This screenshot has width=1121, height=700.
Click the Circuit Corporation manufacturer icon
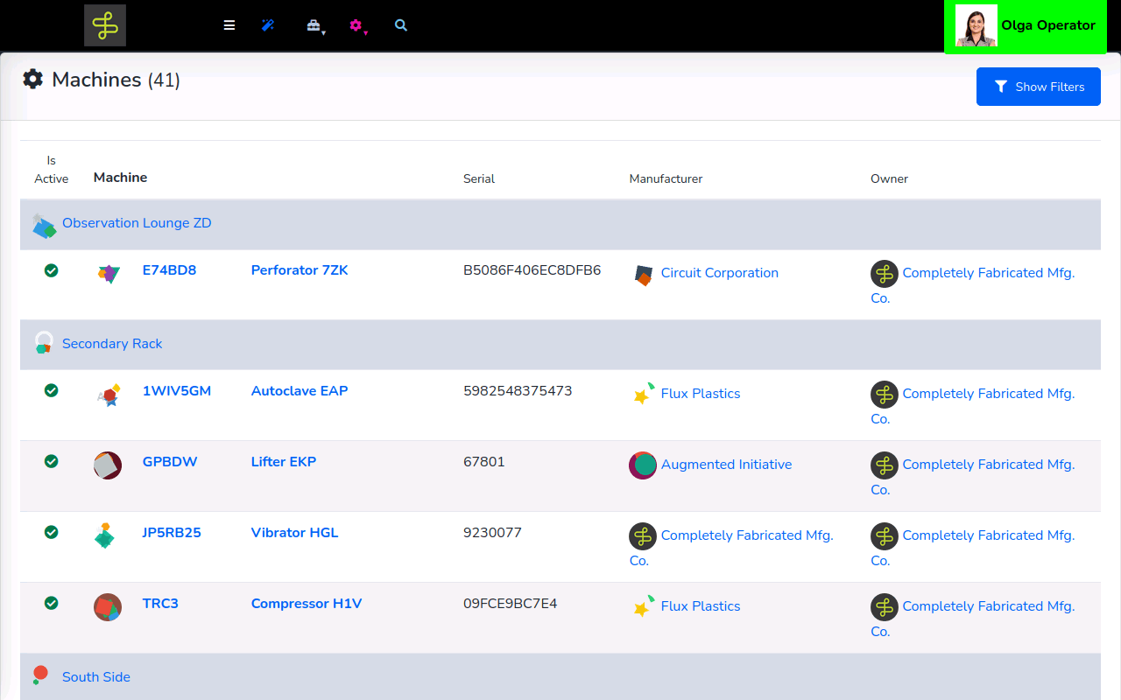643,275
